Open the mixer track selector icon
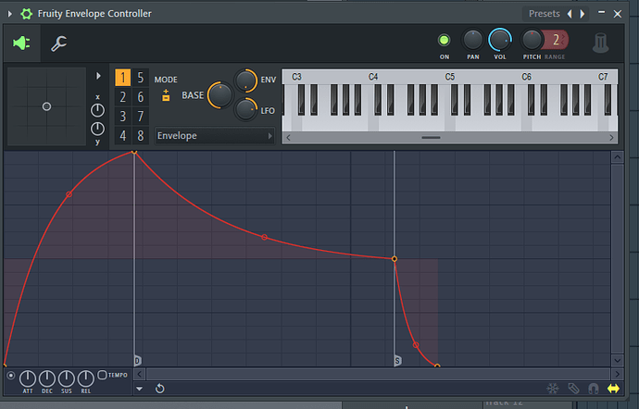The width and height of the screenshot is (639, 409). pyautogui.click(x=601, y=43)
